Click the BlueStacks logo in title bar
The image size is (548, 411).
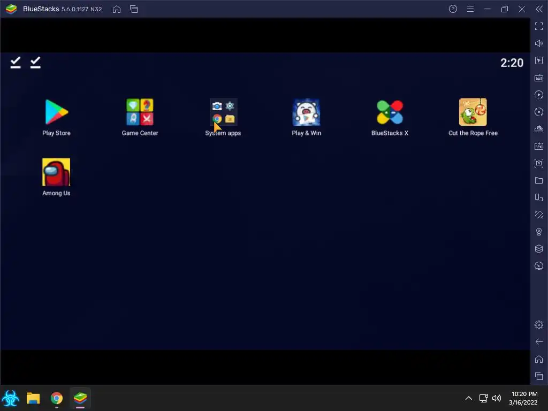tap(11, 9)
